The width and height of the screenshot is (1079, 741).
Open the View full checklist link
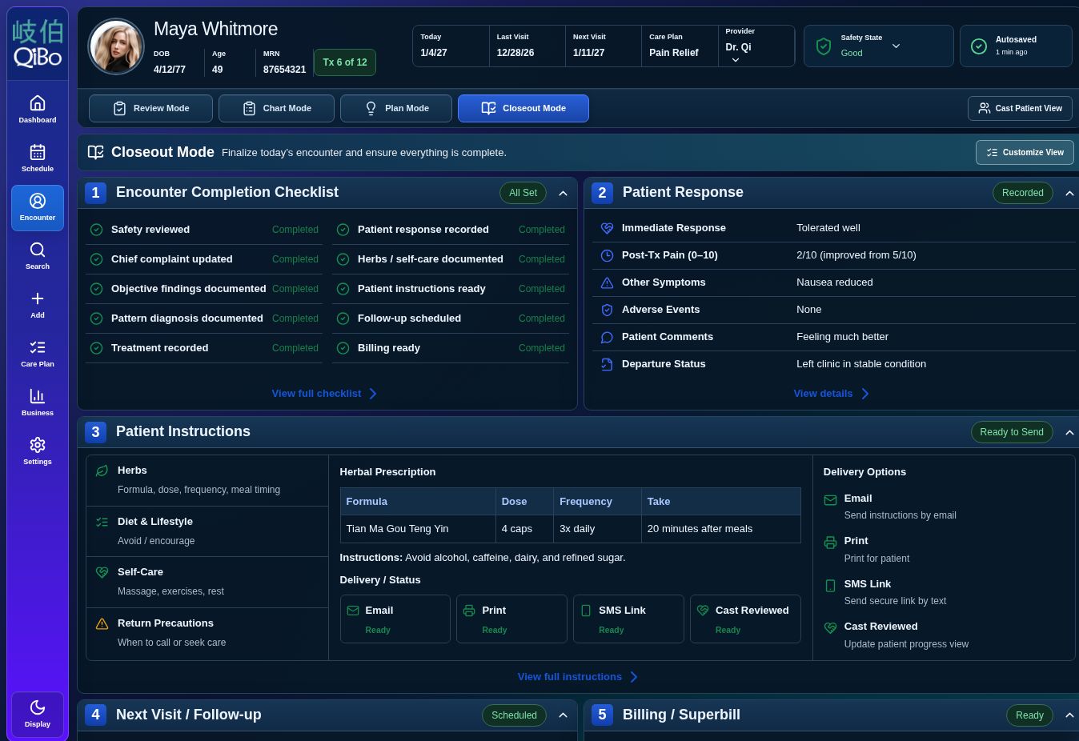324,394
